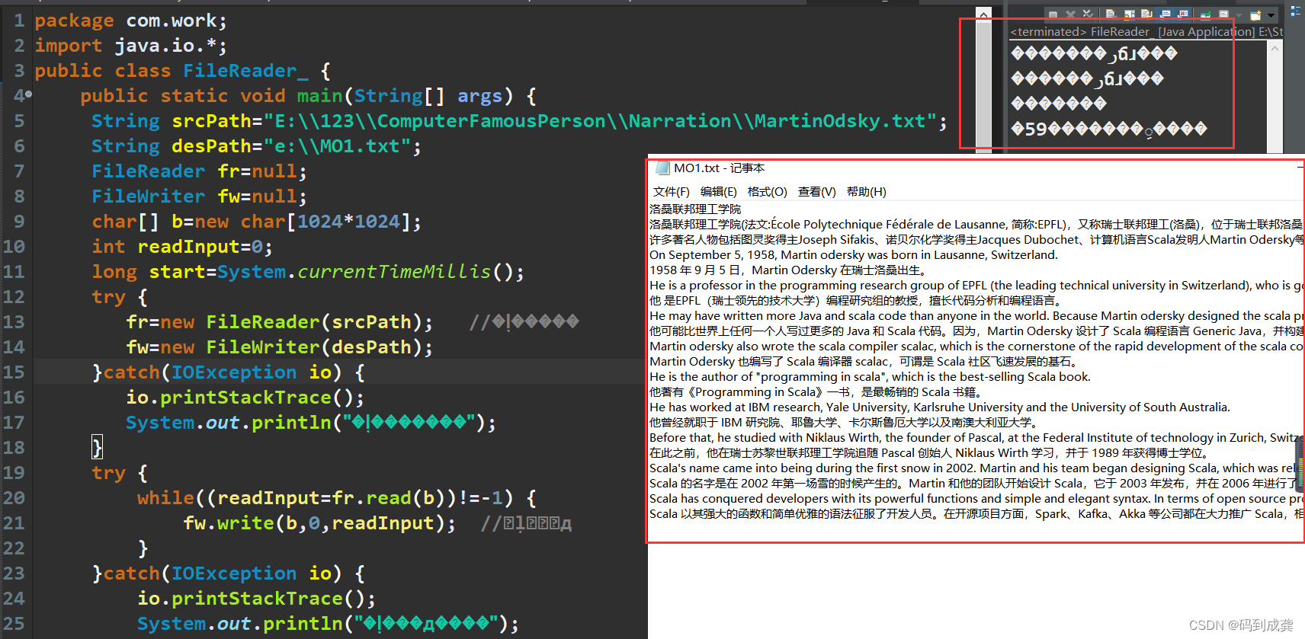Open the 编辑(E) menu in Notepad
The width and height of the screenshot is (1305, 639).
point(719,192)
